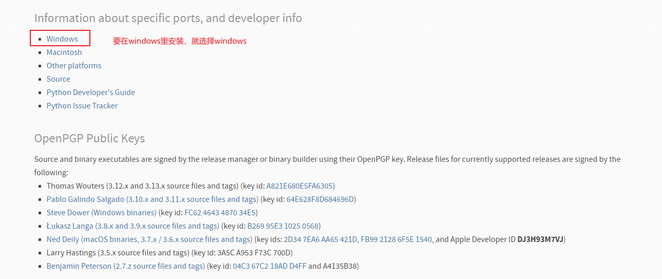Screen dimensions: 662x279
Task: Click the Information about specific ports heading
Action: pyautogui.click(x=168, y=18)
